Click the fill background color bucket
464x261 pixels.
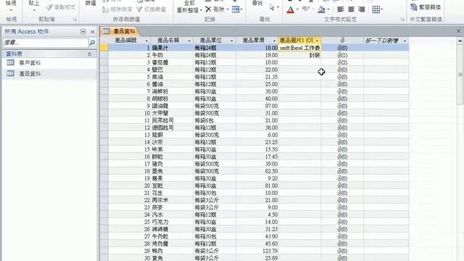click(x=321, y=9)
